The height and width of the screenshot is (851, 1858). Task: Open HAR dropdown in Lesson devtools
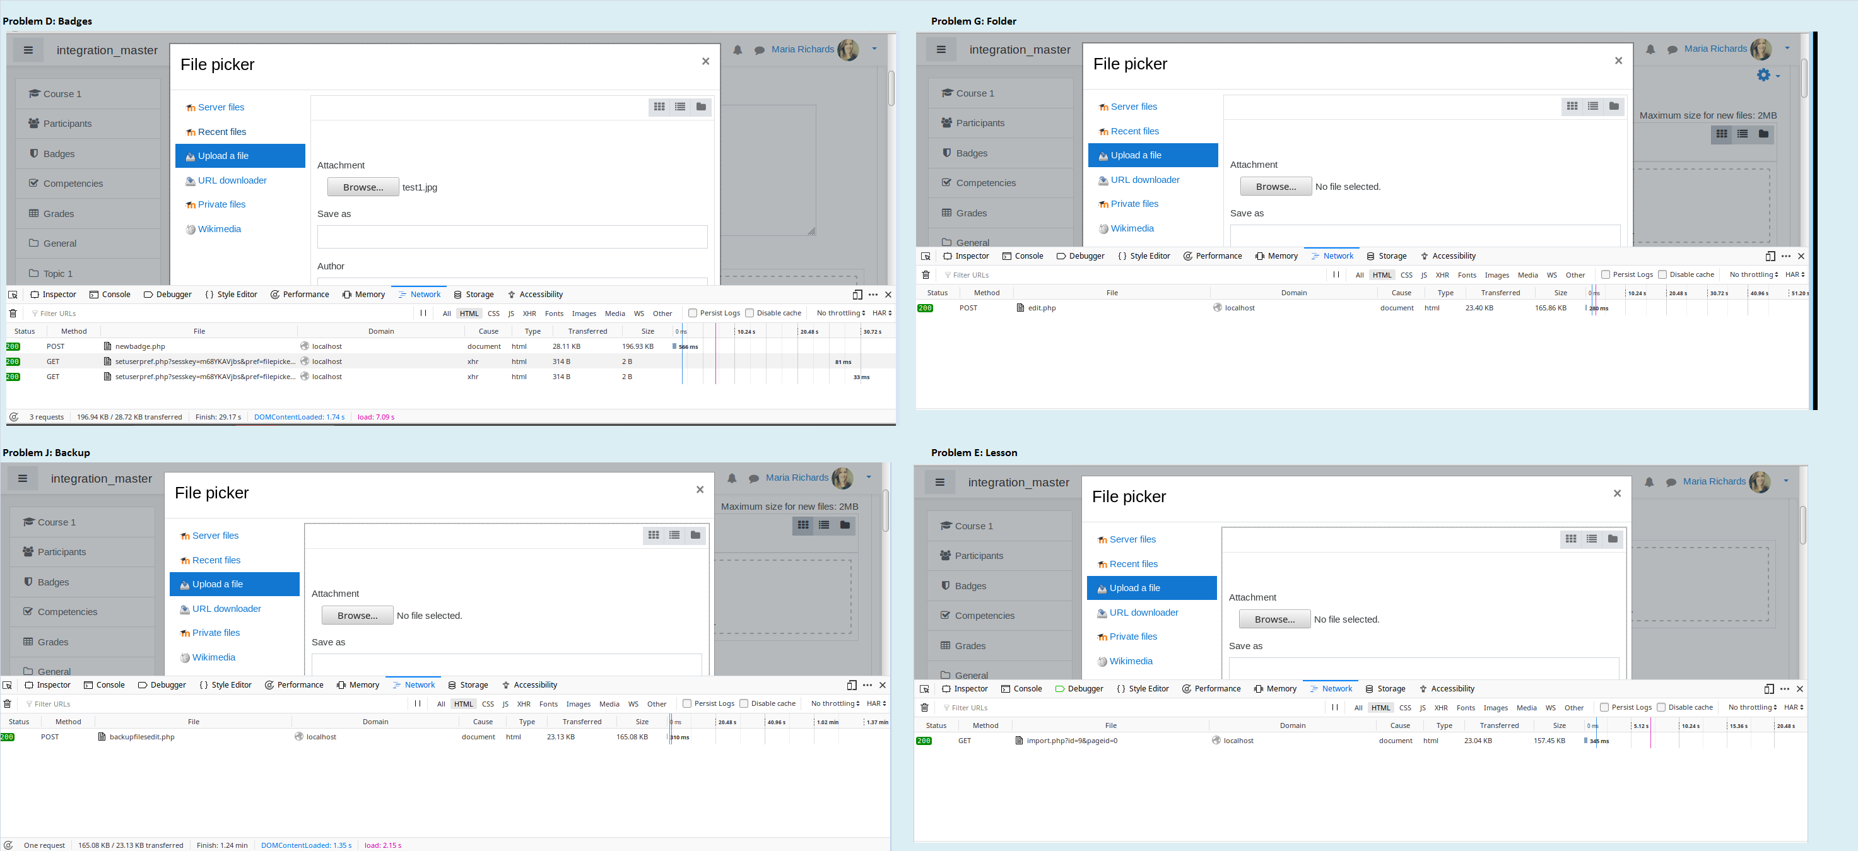pyautogui.click(x=1794, y=707)
